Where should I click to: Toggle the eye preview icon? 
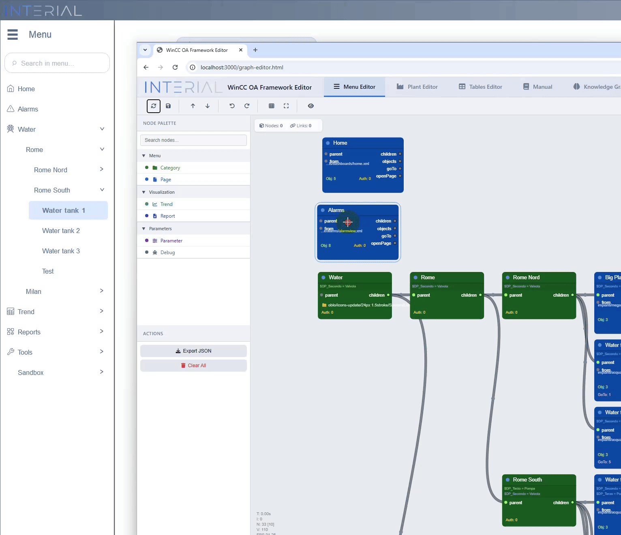(311, 106)
